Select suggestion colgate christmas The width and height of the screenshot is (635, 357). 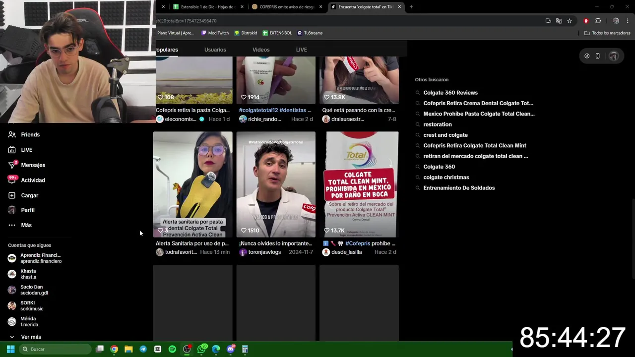point(446,177)
